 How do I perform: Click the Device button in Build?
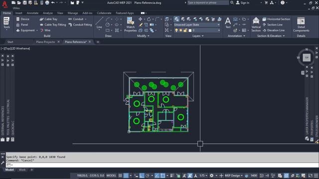click(23, 19)
